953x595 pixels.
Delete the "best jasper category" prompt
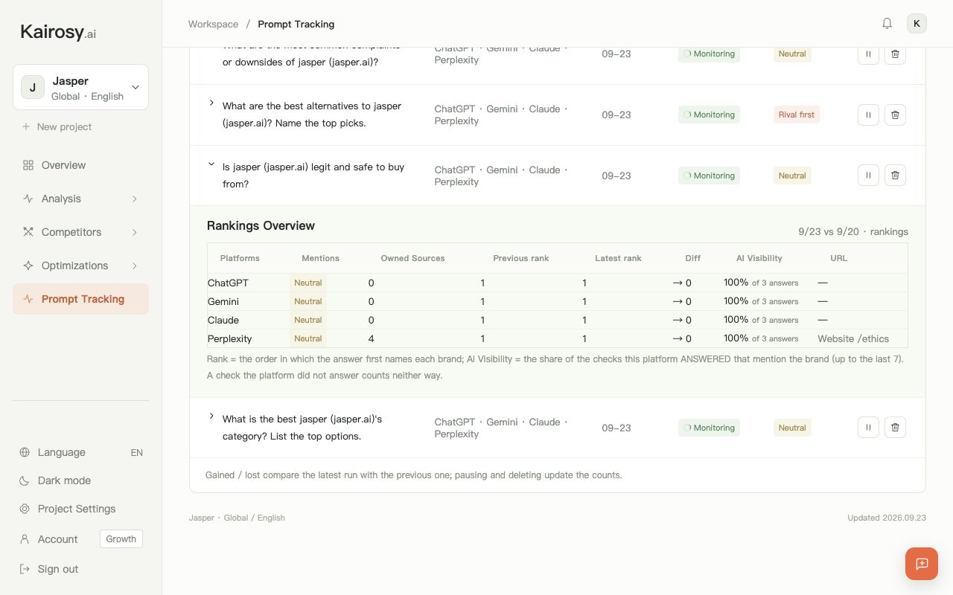(895, 428)
